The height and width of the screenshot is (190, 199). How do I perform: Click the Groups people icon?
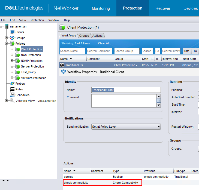[x=12, y=38]
